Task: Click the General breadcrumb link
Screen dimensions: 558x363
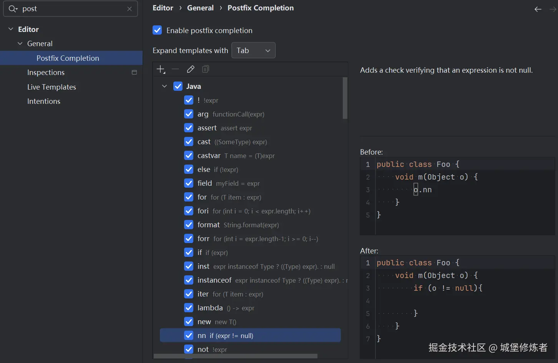Action: click(x=200, y=8)
